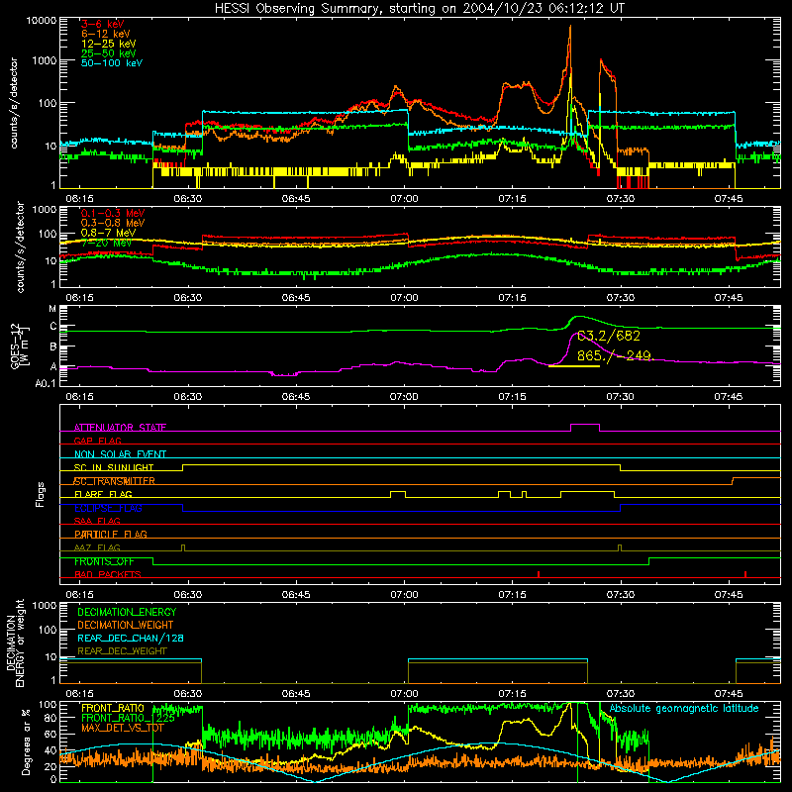Click the 0.3-0.8 MeV legend label
792x792 pixels.
(x=113, y=223)
